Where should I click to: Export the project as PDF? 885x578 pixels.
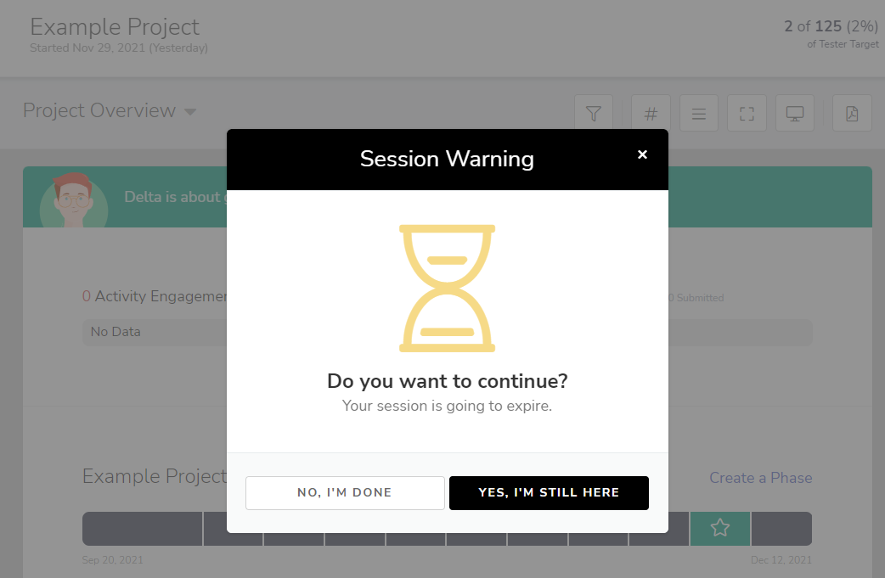pos(852,112)
